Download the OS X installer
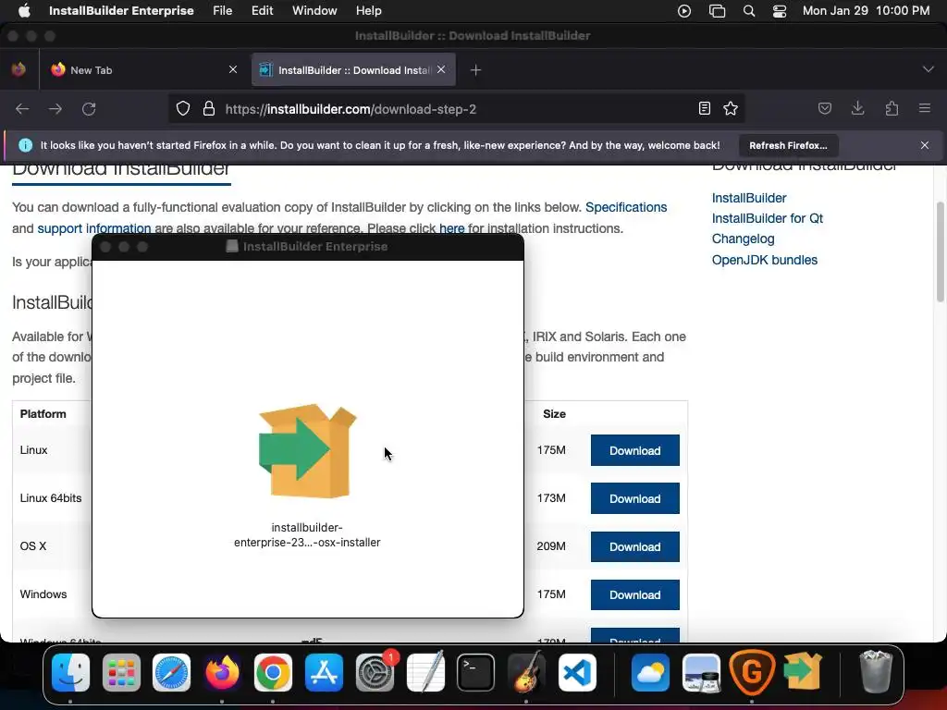Image resolution: width=947 pixels, height=710 pixels. point(634,547)
